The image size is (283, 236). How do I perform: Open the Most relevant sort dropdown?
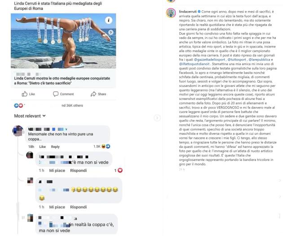(30, 116)
